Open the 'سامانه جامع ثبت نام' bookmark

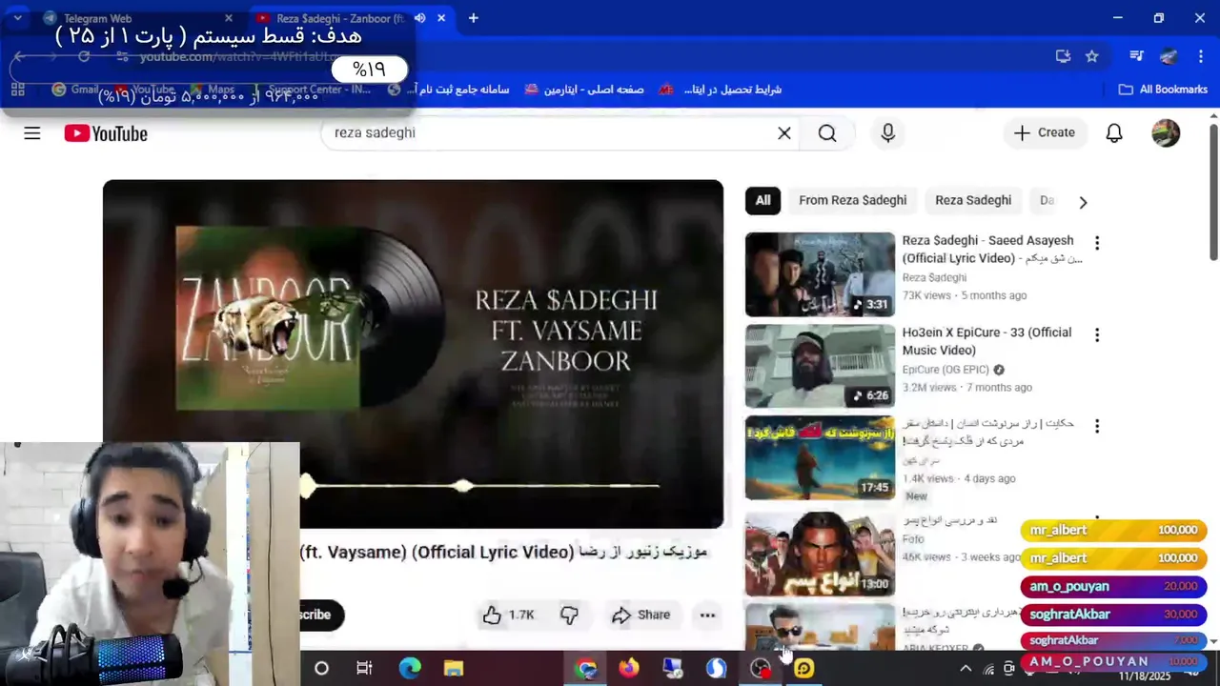(x=449, y=90)
